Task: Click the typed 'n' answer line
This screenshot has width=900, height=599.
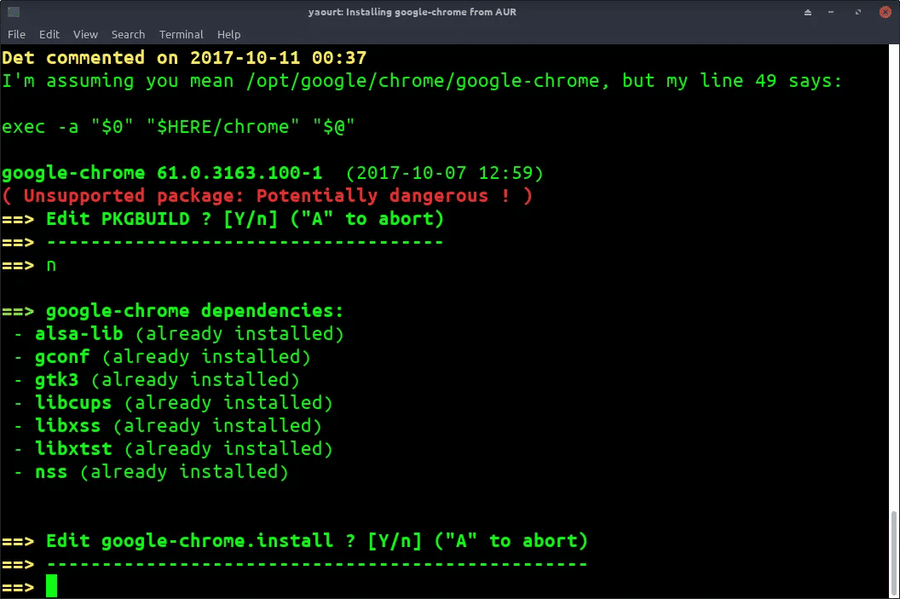Action: click(x=29, y=265)
